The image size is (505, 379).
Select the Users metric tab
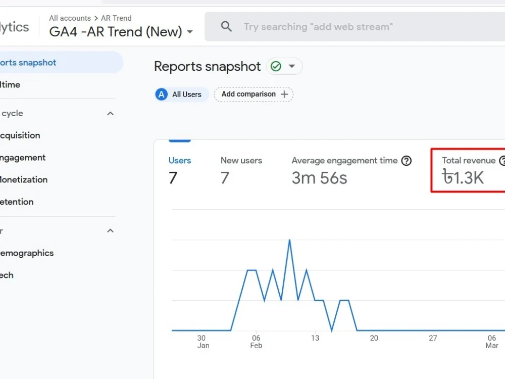tap(180, 169)
